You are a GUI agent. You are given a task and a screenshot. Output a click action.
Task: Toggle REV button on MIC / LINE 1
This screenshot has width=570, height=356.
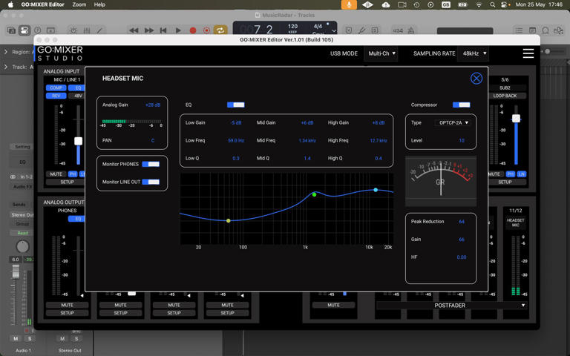56,96
